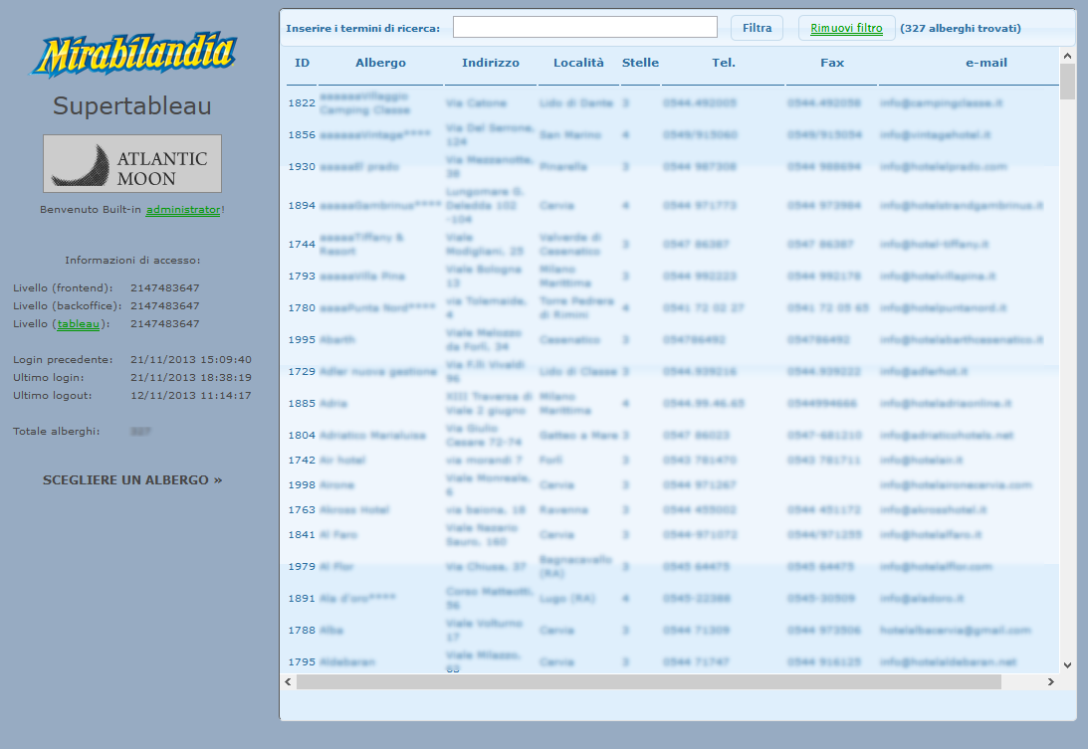The height and width of the screenshot is (749, 1088).
Task: Select the row with ID 1788
Action: 672,631
